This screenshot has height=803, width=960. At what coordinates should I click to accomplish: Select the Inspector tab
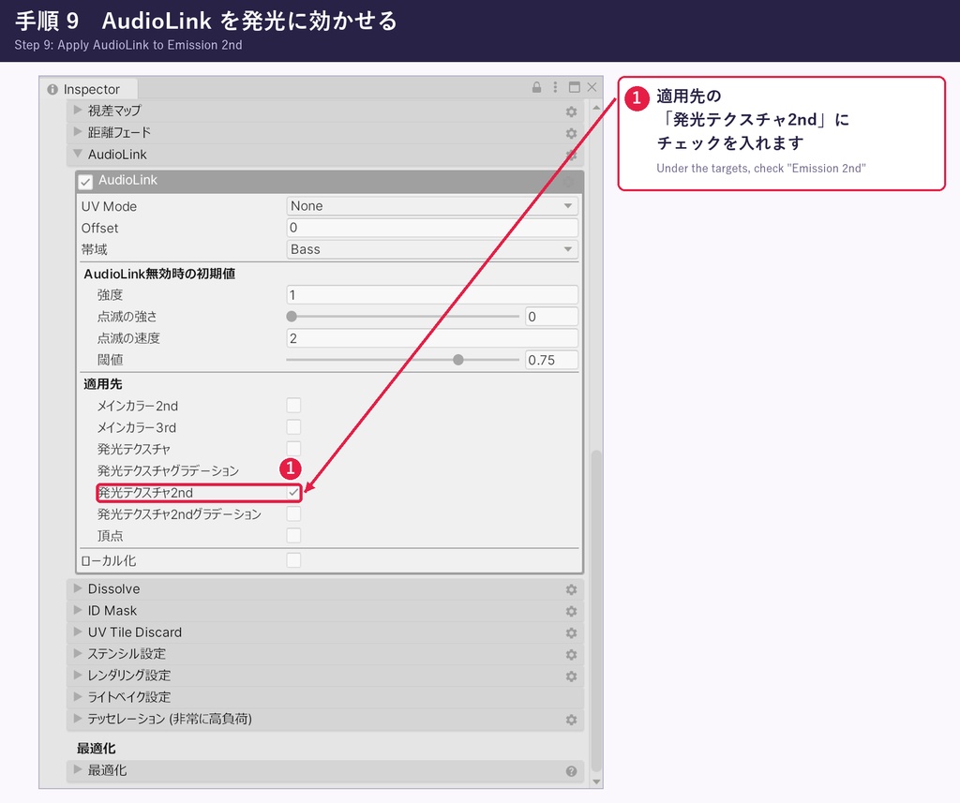click(x=90, y=89)
